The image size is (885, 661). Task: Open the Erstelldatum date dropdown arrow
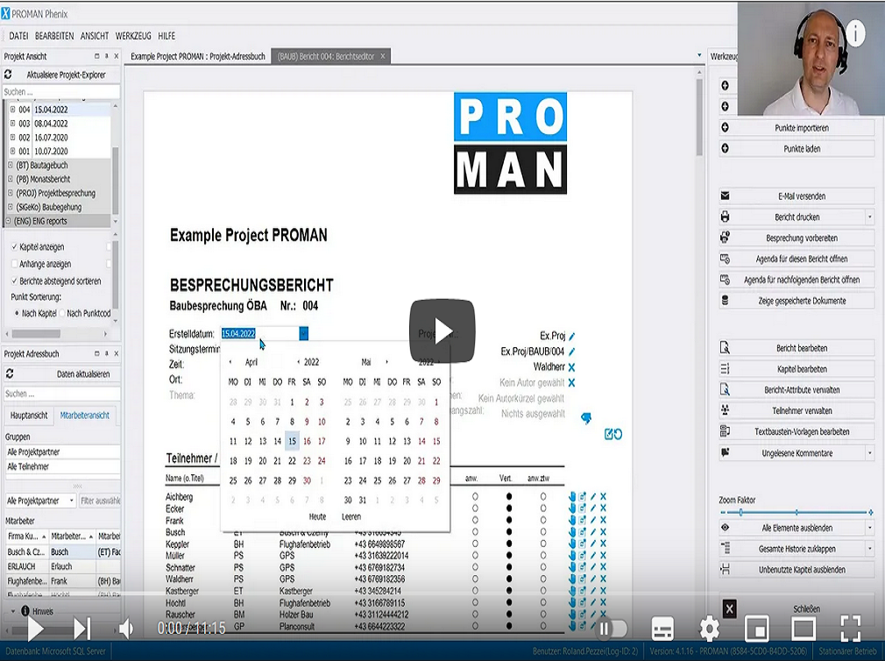click(303, 333)
